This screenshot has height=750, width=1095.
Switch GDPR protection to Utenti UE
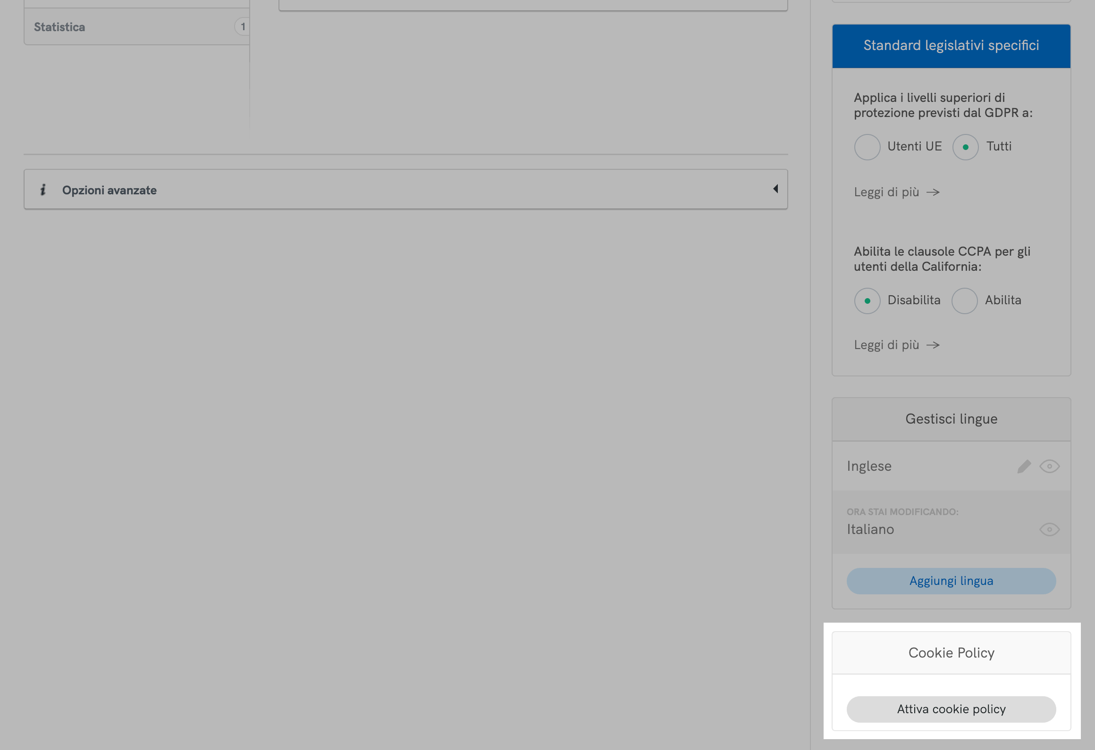coord(867,147)
